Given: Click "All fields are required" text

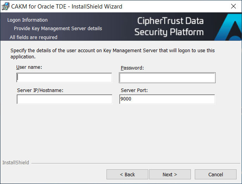Looking at the screenshot, I should coord(33,37).
